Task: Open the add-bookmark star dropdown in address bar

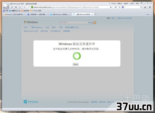Action: tap(111, 7)
